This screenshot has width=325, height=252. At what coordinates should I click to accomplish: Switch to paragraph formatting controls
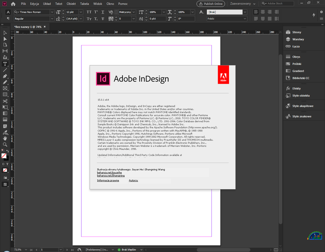coord(8,19)
